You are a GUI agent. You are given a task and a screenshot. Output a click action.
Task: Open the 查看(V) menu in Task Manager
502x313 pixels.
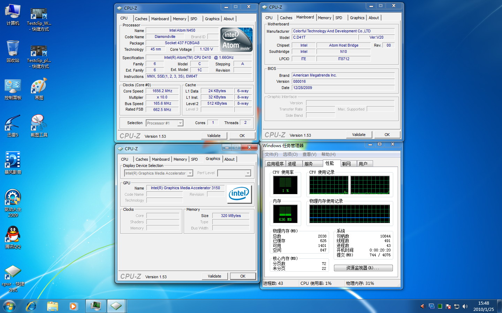point(309,154)
